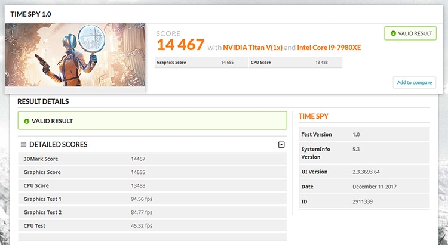Select the ID label
448x245 pixels.
[x=304, y=201]
